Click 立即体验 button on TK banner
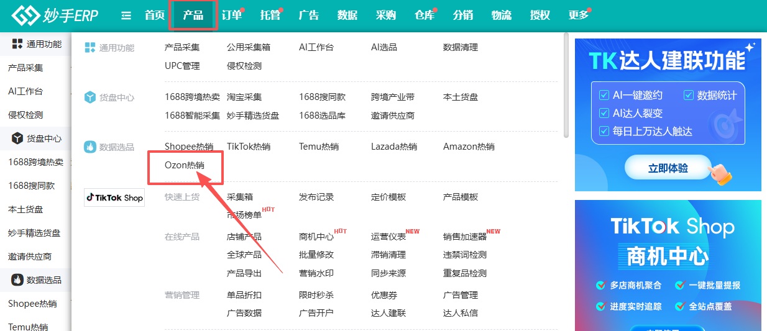The height and width of the screenshot is (331, 767). 669,168
